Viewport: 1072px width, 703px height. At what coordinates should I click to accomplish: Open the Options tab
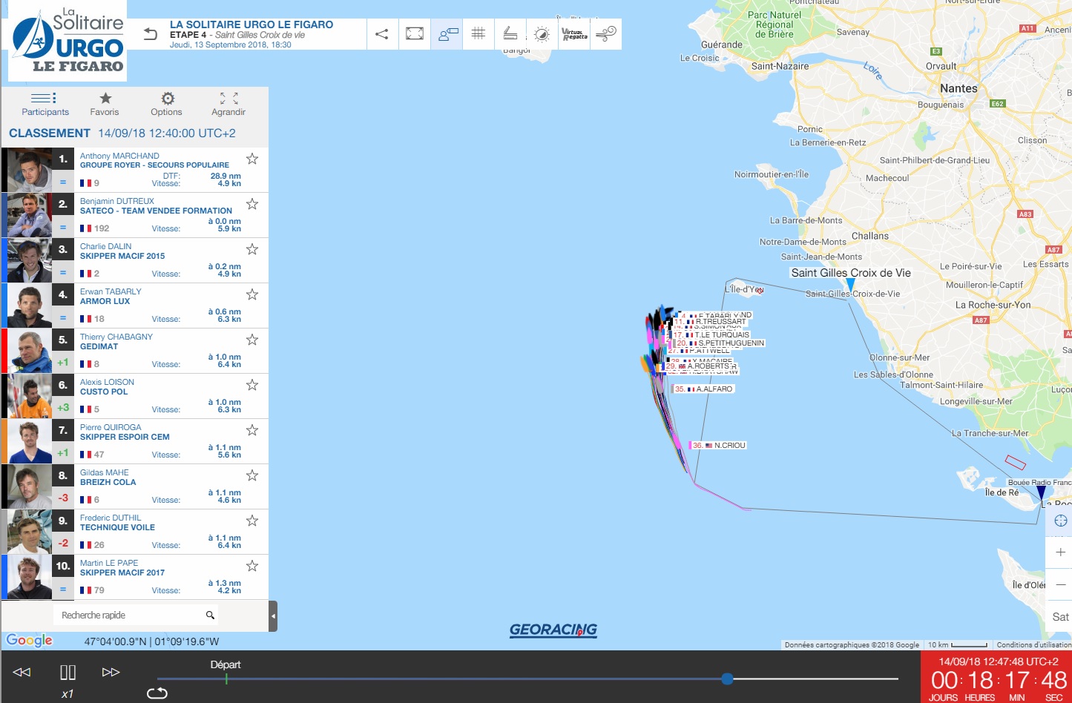167,104
